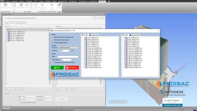Enable Delete tests with zero results
197x111 pixels.
tap(53, 40)
